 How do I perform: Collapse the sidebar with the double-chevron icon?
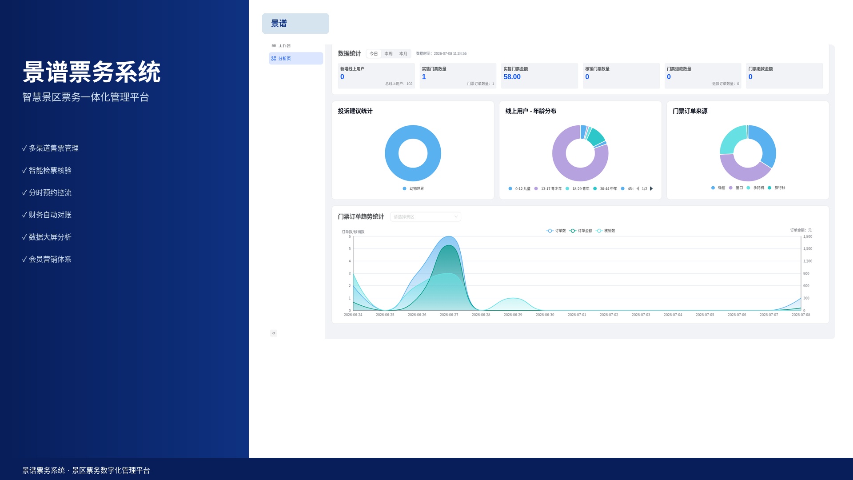(x=274, y=333)
